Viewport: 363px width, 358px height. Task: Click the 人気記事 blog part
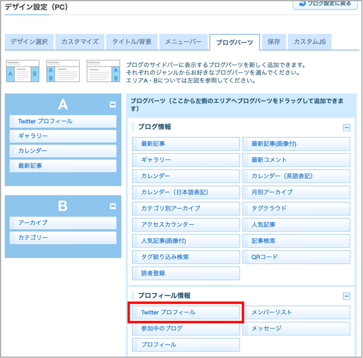[296, 225]
